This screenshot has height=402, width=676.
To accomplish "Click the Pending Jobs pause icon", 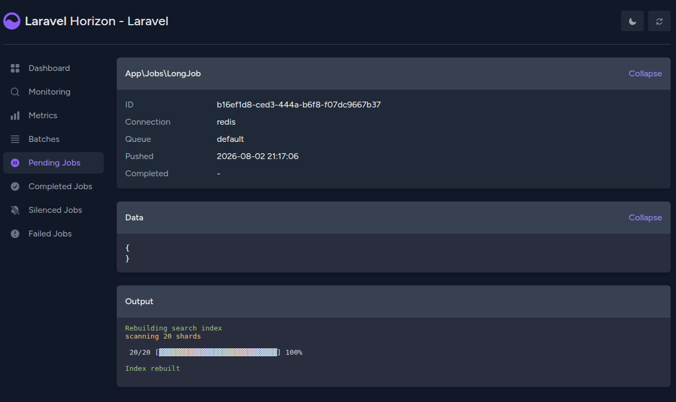I will click(x=15, y=163).
